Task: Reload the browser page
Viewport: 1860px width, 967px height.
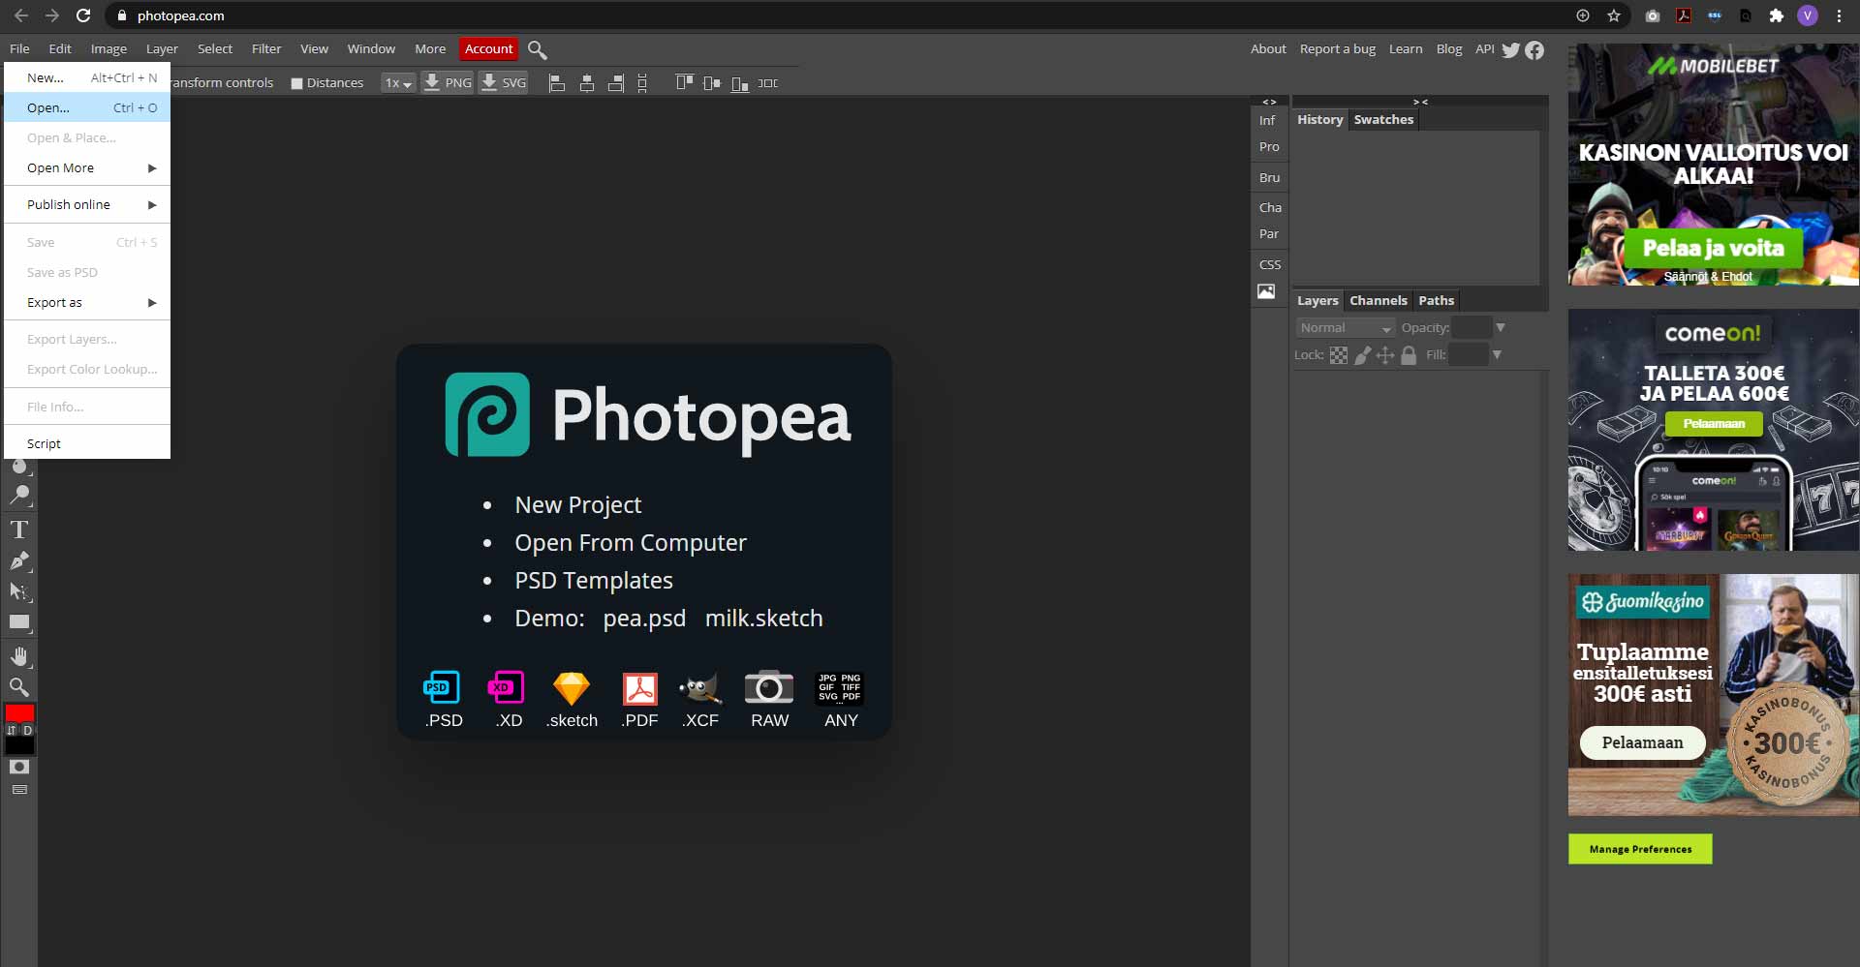Action: 83,15
